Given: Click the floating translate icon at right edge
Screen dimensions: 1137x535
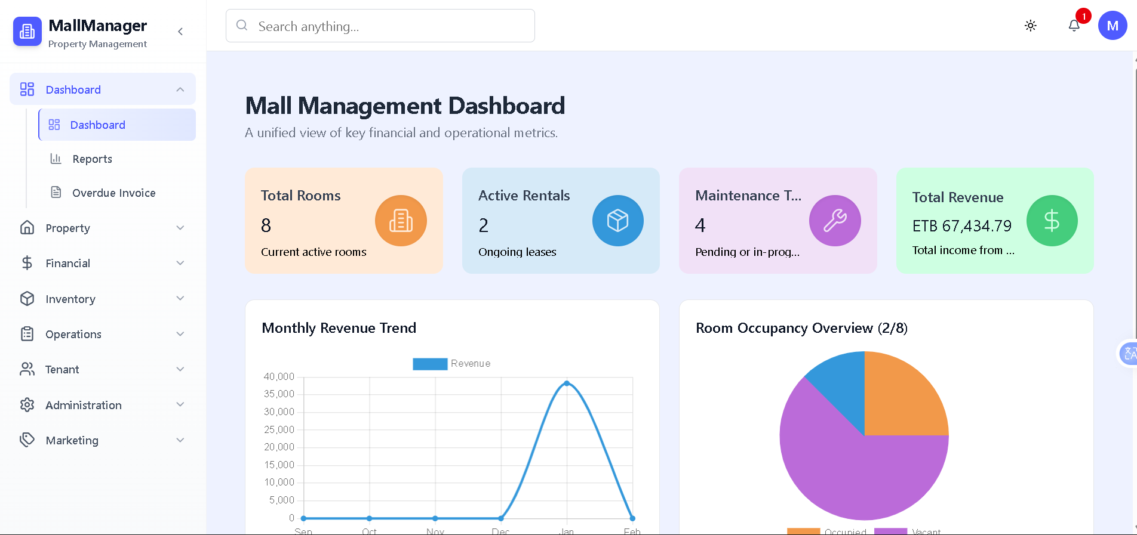Looking at the screenshot, I should coord(1128,354).
